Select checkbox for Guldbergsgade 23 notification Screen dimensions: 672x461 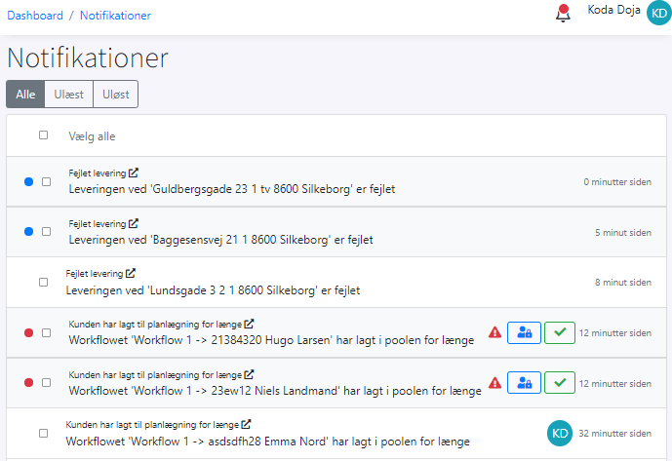point(46,182)
